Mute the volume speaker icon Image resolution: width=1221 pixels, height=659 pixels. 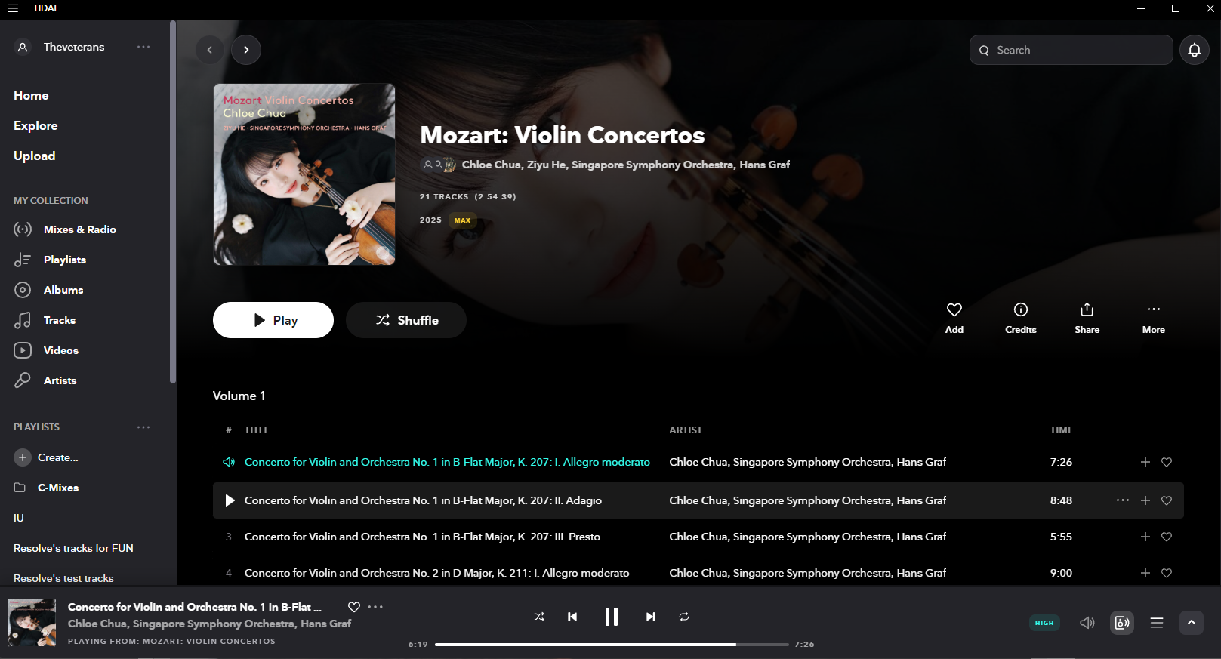click(1087, 623)
